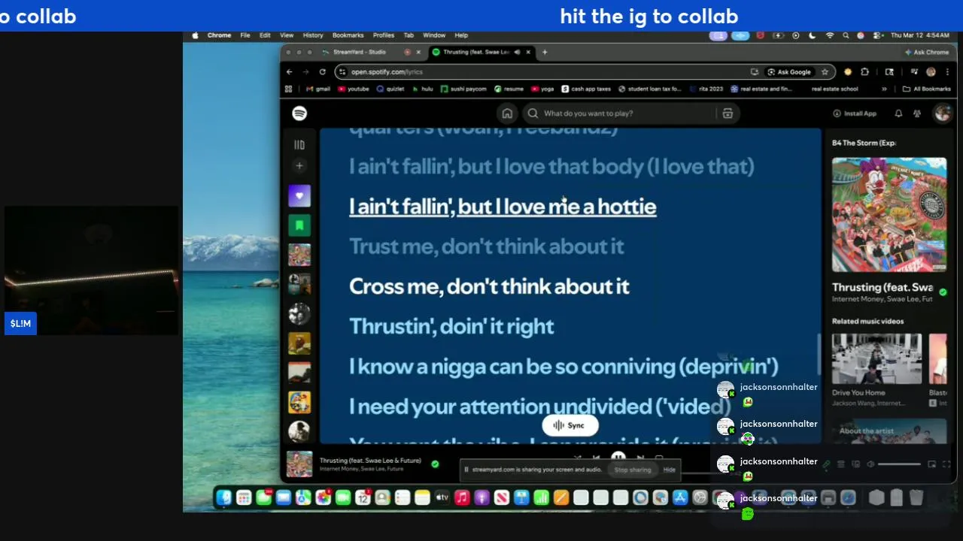Screen dimensions: 963x541
Task: Open Spotlight search in menu bar
Action: (x=846, y=35)
